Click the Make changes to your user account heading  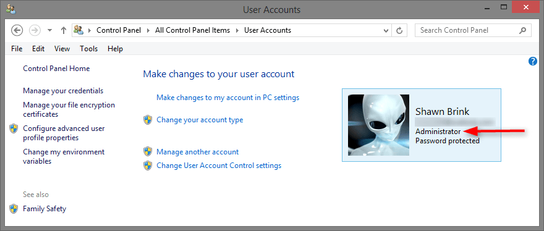[219, 74]
